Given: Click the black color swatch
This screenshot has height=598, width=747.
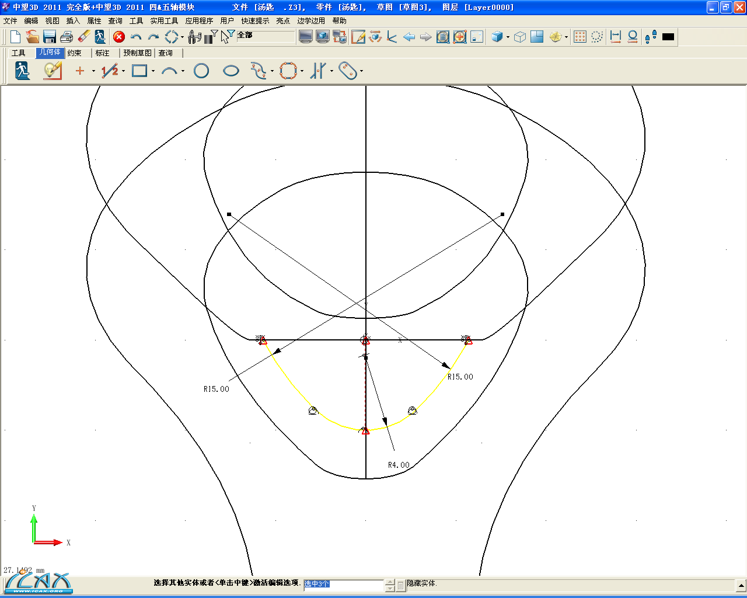Looking at the screenshot, I should click(x=668, y=37).
